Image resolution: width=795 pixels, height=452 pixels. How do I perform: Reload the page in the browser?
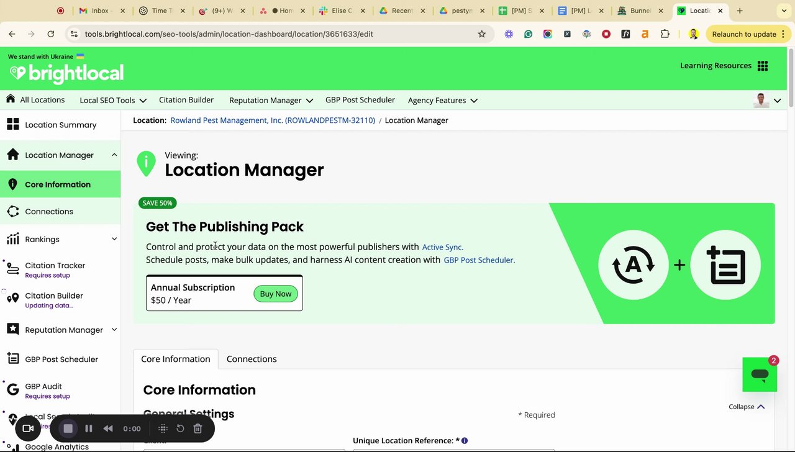click(x=51, y=34)
